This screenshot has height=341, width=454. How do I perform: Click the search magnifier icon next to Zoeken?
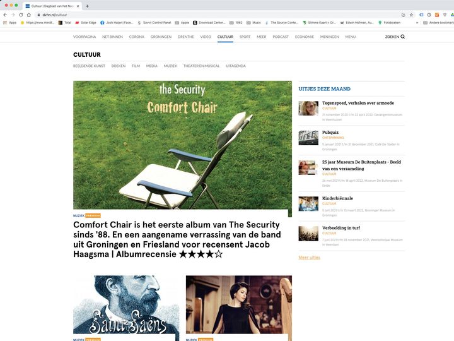pyautogui.click(x=403, y=37)
